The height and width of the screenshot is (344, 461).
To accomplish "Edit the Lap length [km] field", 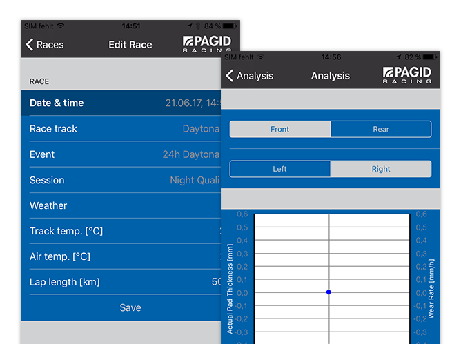I will (x=121, y=282).
